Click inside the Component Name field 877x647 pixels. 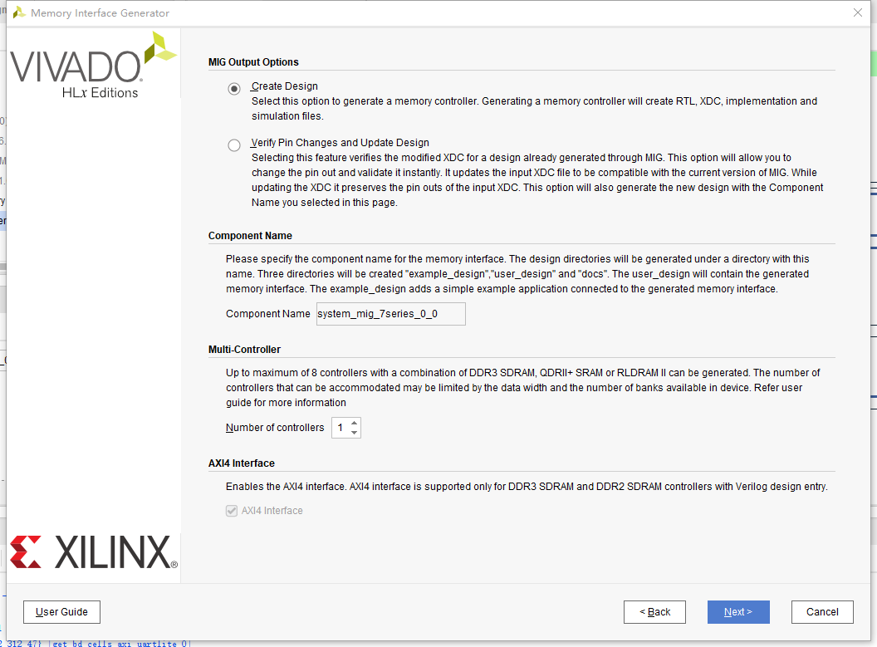390,313
